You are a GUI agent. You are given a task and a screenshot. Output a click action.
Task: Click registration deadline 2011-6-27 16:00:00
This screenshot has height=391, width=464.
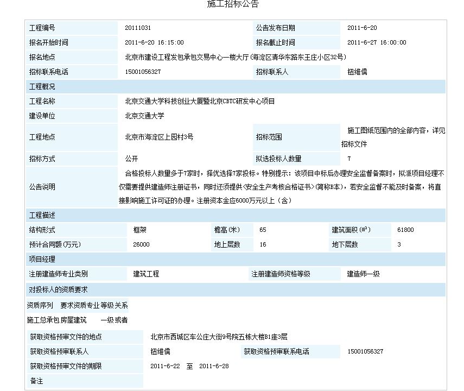coord(376,42)
